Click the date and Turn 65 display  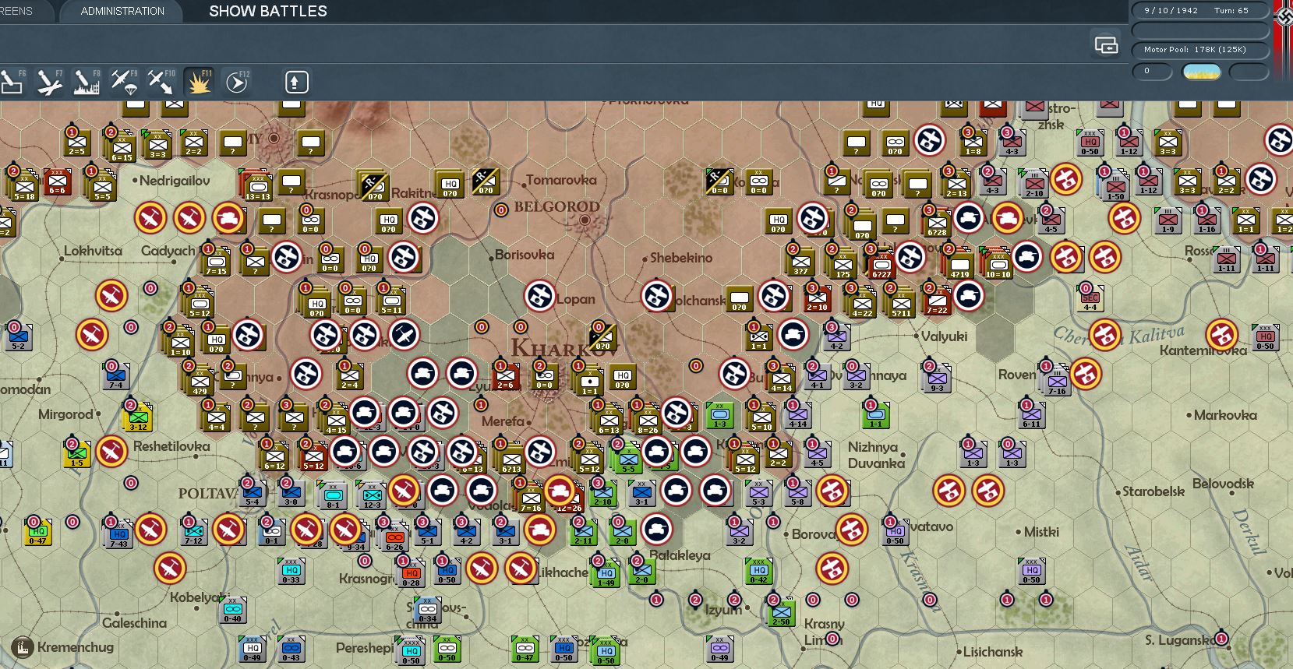[x=1200, y=10]
